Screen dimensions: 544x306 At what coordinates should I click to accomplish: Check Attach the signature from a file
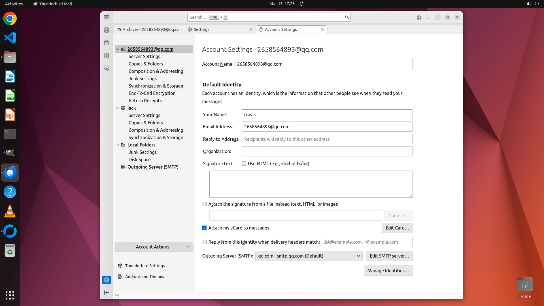[x=204, y=204]
